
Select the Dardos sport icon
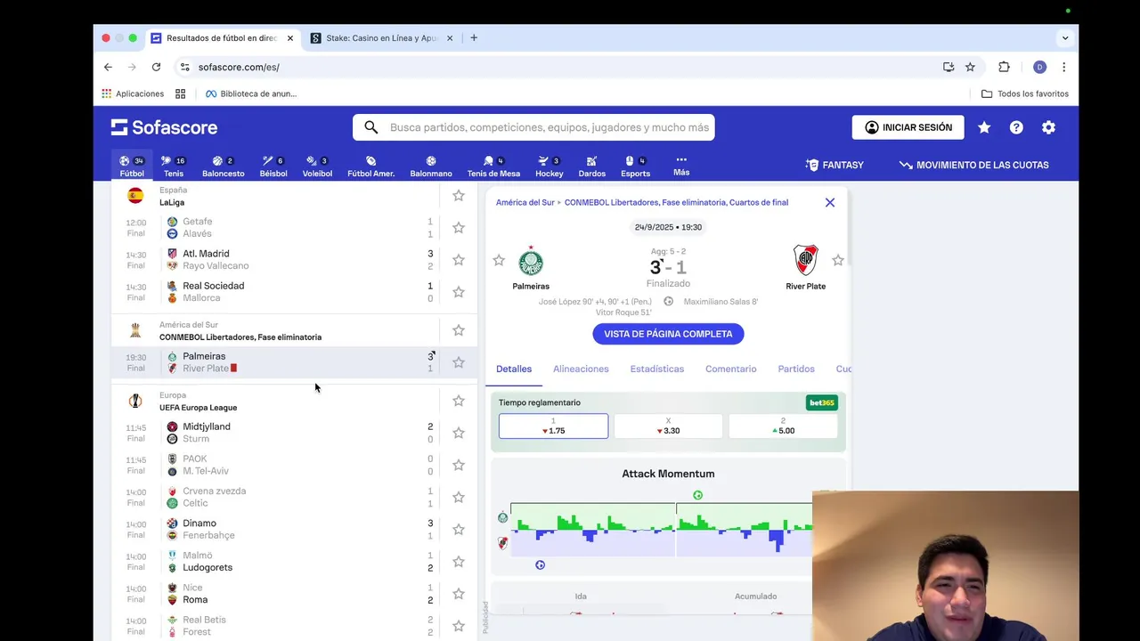click(591, 166)
